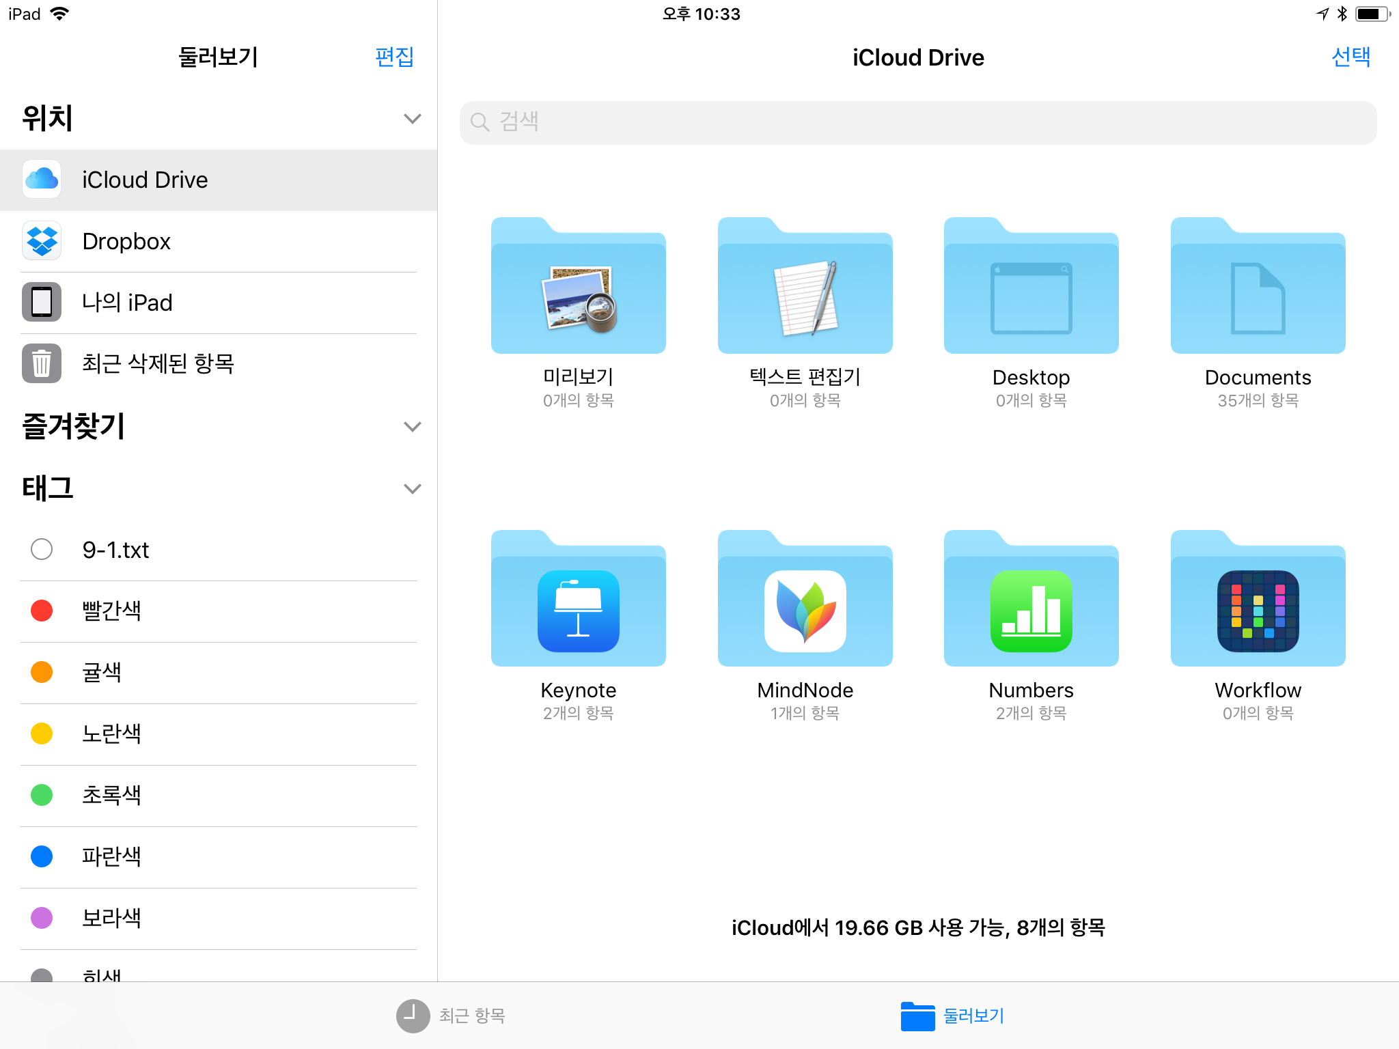Select the yellow 노란색 tag dot
Image resolution: width=1399 pixels, height=1049 pixels.
pos(42,733)
